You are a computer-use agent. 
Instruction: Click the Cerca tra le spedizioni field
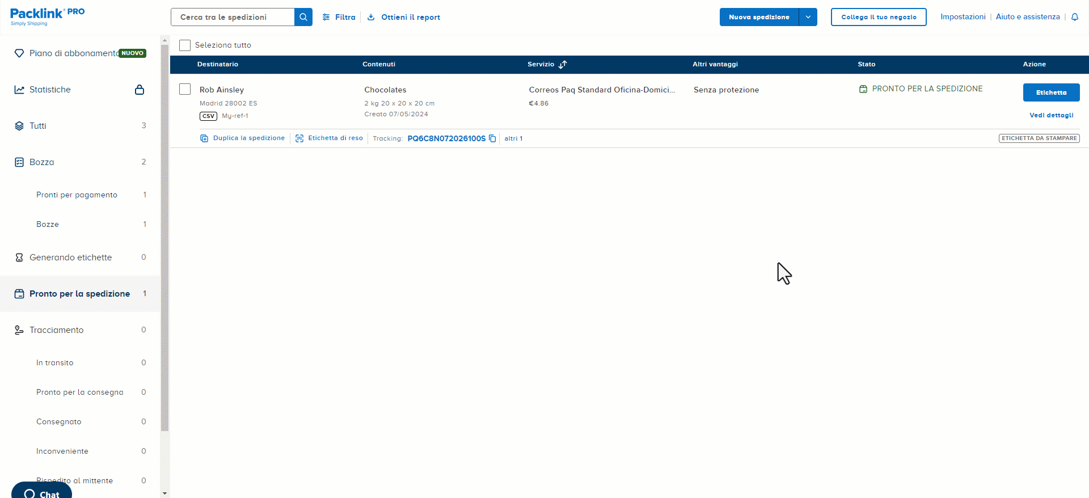pos(233,17)
